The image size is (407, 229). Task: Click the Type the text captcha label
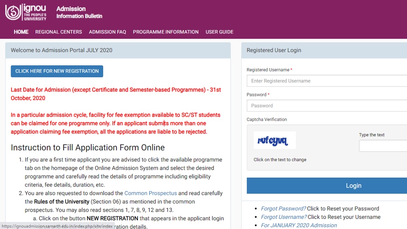[371, 135]
